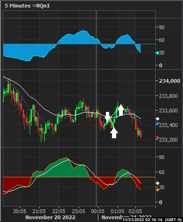Select the red diamond last-price marker
Screen dimensions: 183x222
(158, 138)
